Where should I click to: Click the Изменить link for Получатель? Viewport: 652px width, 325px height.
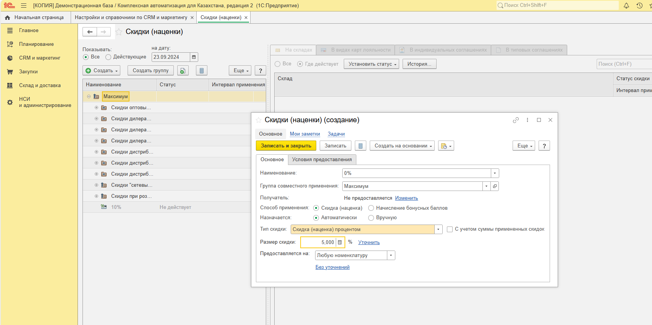coord(406,198)
